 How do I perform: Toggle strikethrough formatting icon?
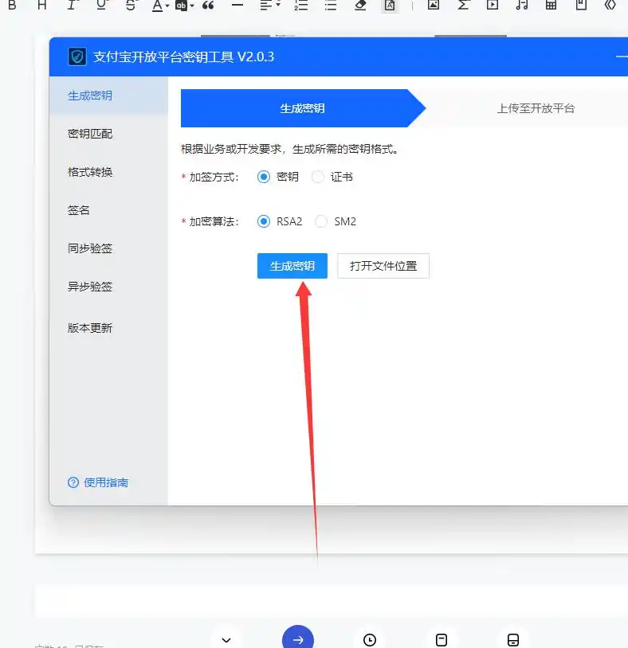tap(131, 6)
